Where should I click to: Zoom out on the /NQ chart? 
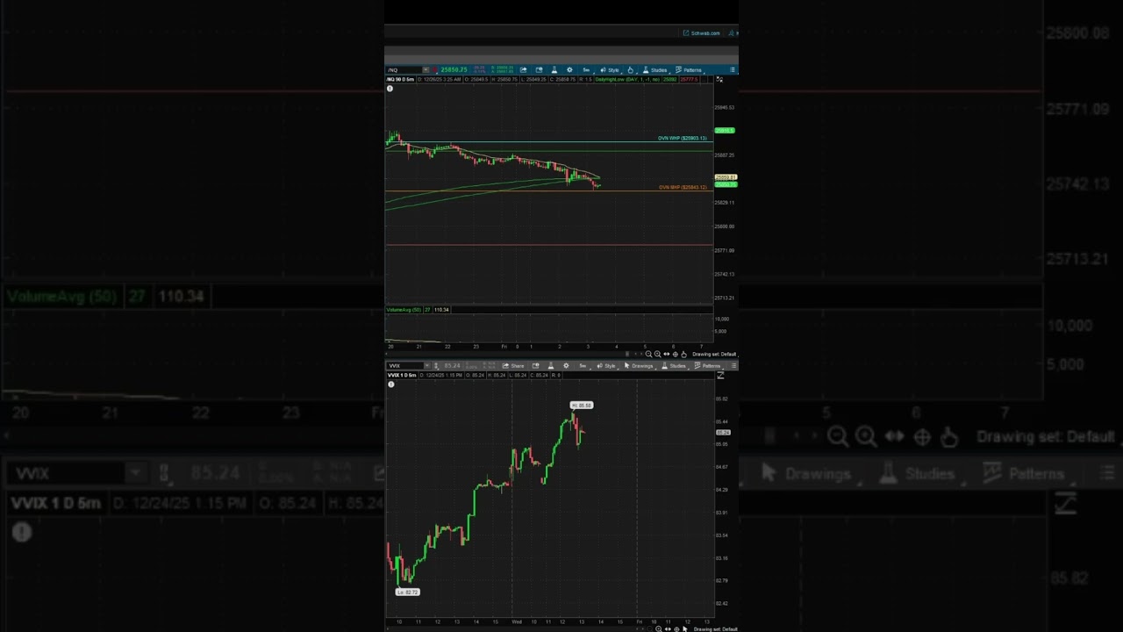(x=648, y=354)
